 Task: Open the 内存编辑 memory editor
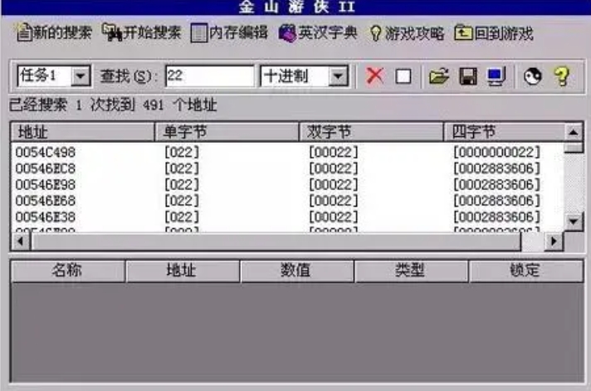229,33
